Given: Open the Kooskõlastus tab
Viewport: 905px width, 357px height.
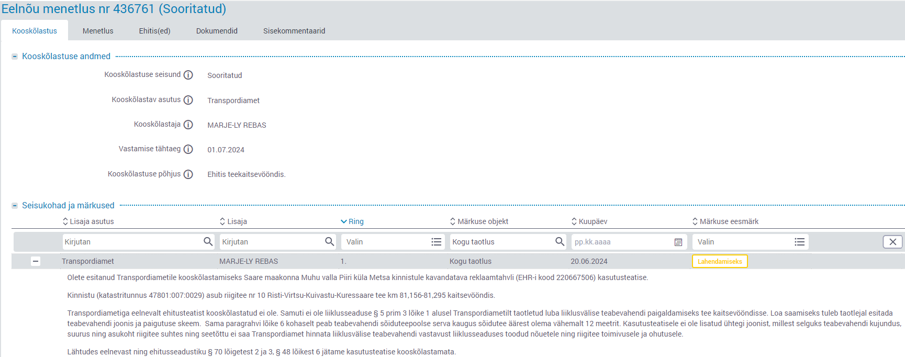Looking at the screenshot, I should [35, 31].
